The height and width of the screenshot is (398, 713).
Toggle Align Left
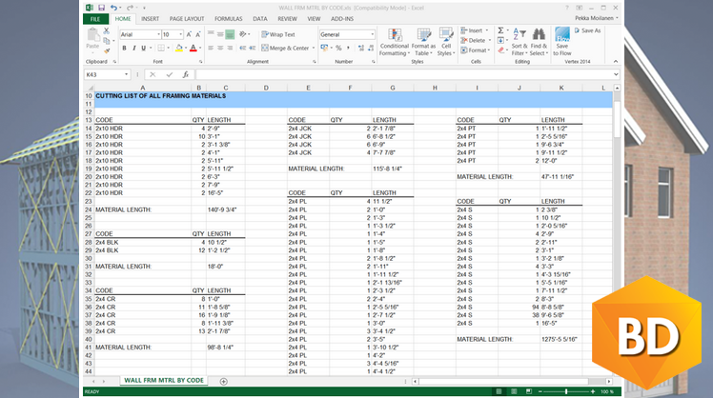[211, 48]
